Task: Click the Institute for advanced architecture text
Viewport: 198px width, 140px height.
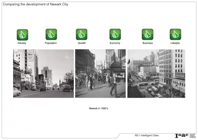Action: point(192,136)
